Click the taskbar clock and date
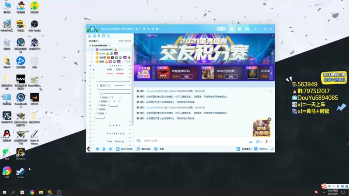 [x=333, y=192]
